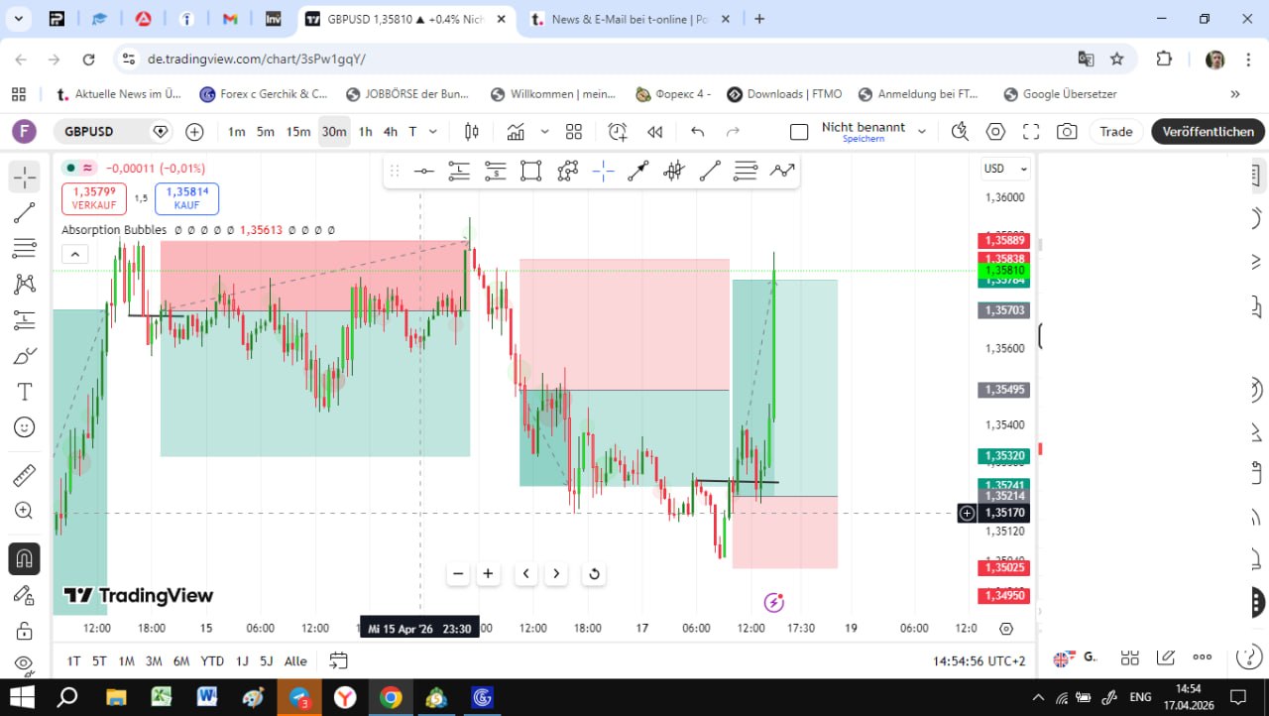Expand the indicators favorites dropdown arrow

pos(544,132)
